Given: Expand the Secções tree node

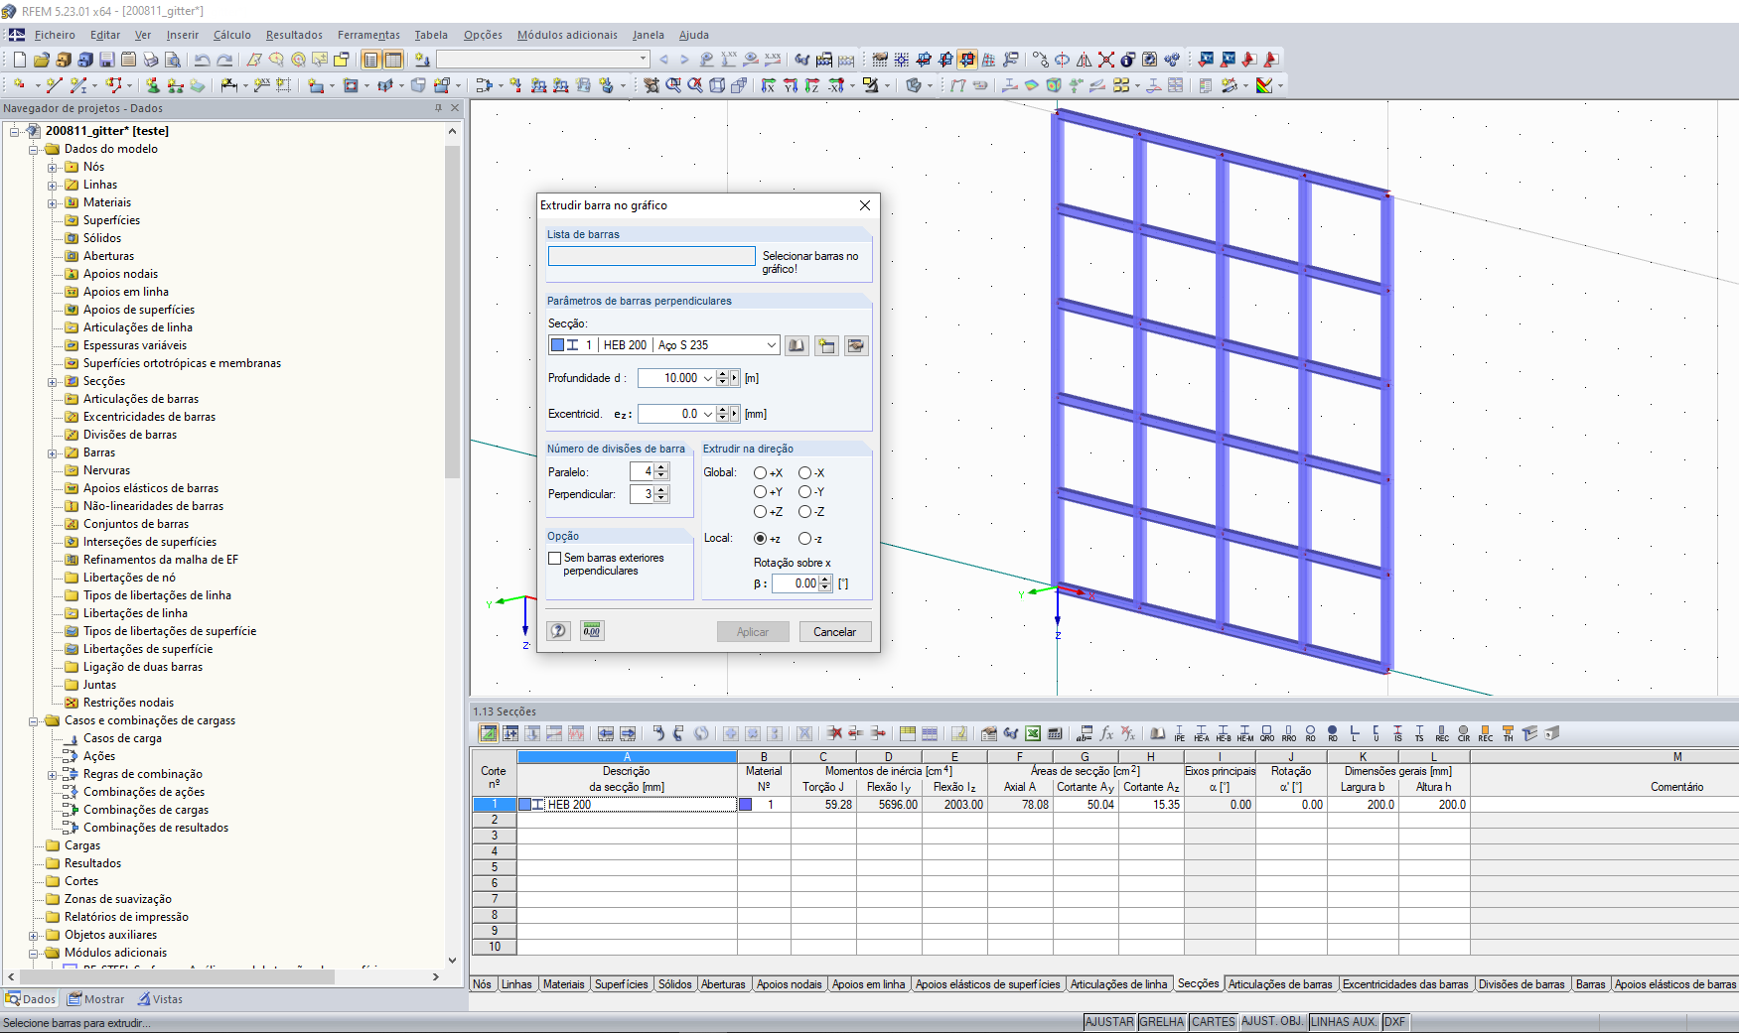Looking at the screenshot, I should pyautogui.click(x=53, y=381).
